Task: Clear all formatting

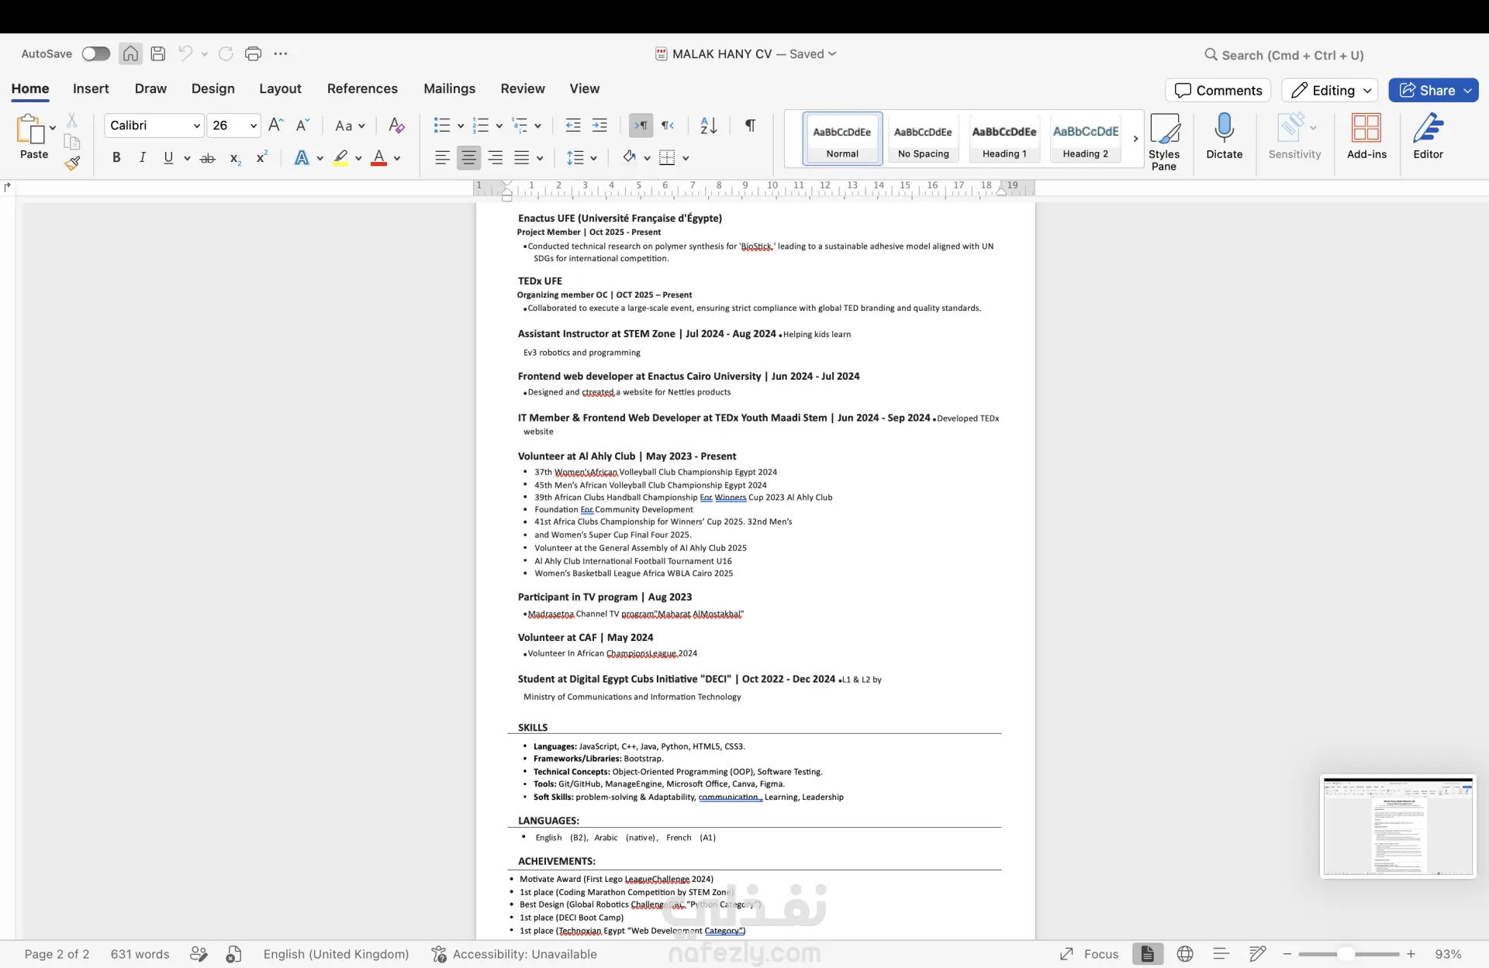Action: 396,125
